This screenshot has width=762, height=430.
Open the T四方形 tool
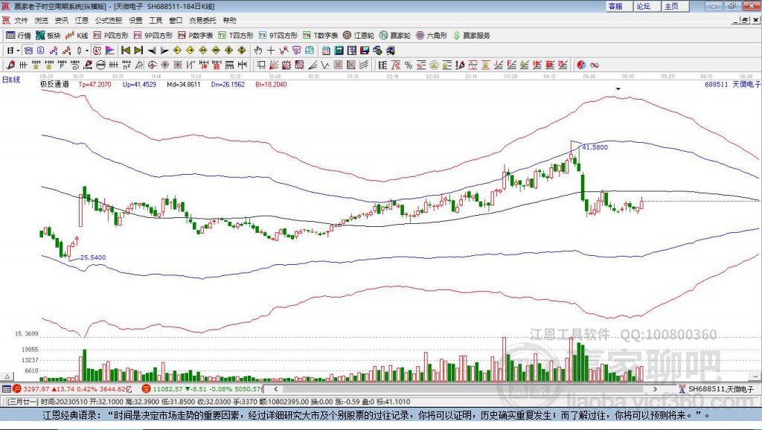(236, 36)
